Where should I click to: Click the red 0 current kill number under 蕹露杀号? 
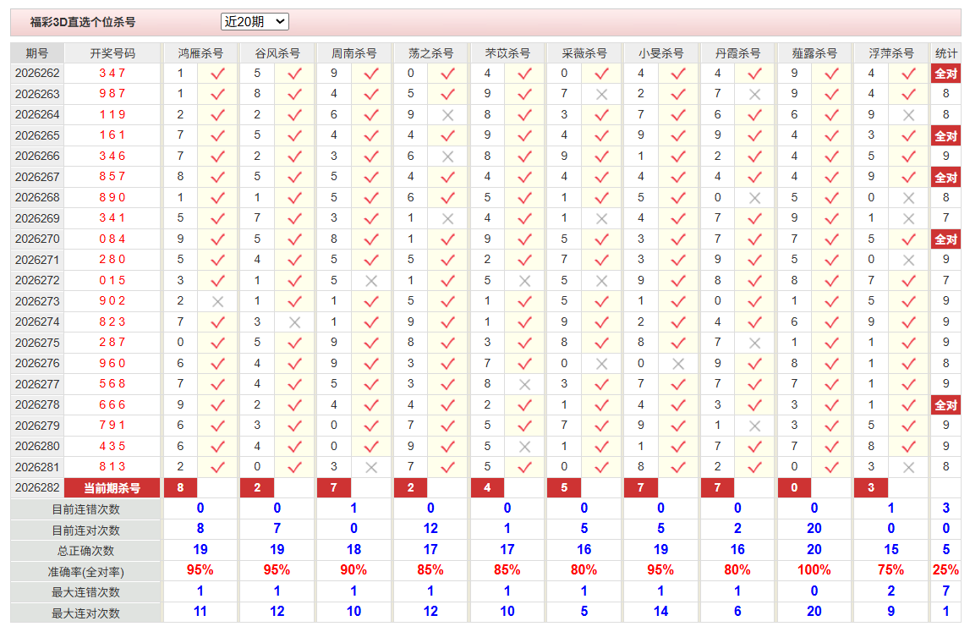tap(794, 488)
